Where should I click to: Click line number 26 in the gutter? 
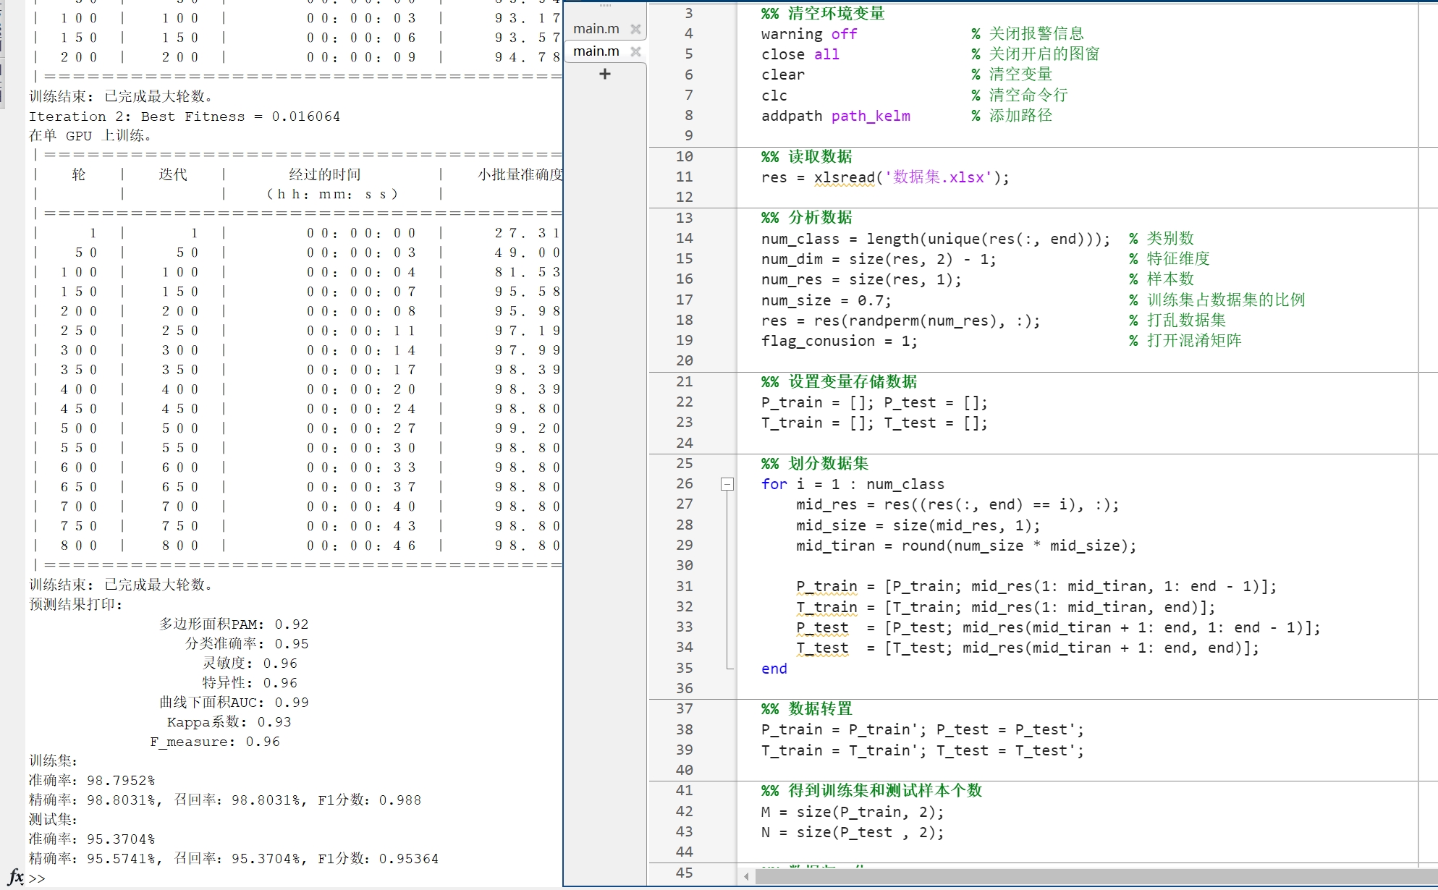tap(685, 484)
